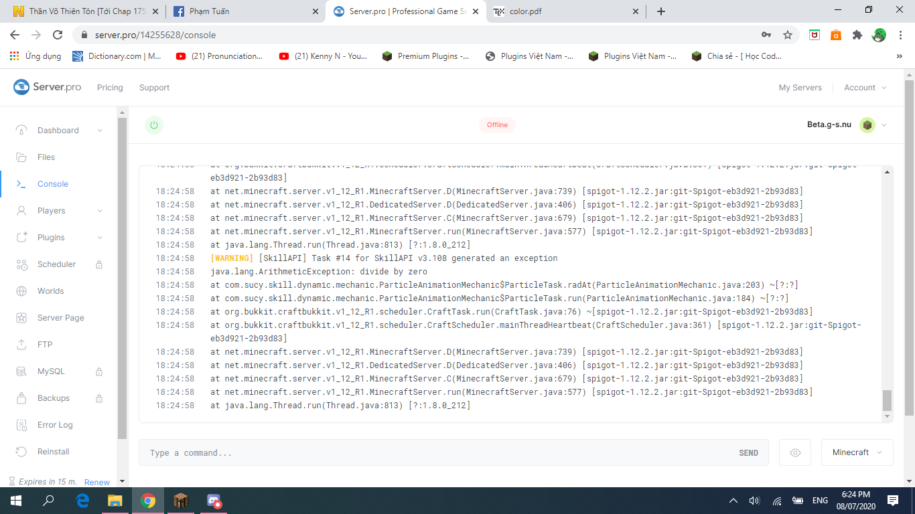
Task: Open the Chia sẻ Học Code bookmark
Action: pyautogui.click(x=737, y=56)
